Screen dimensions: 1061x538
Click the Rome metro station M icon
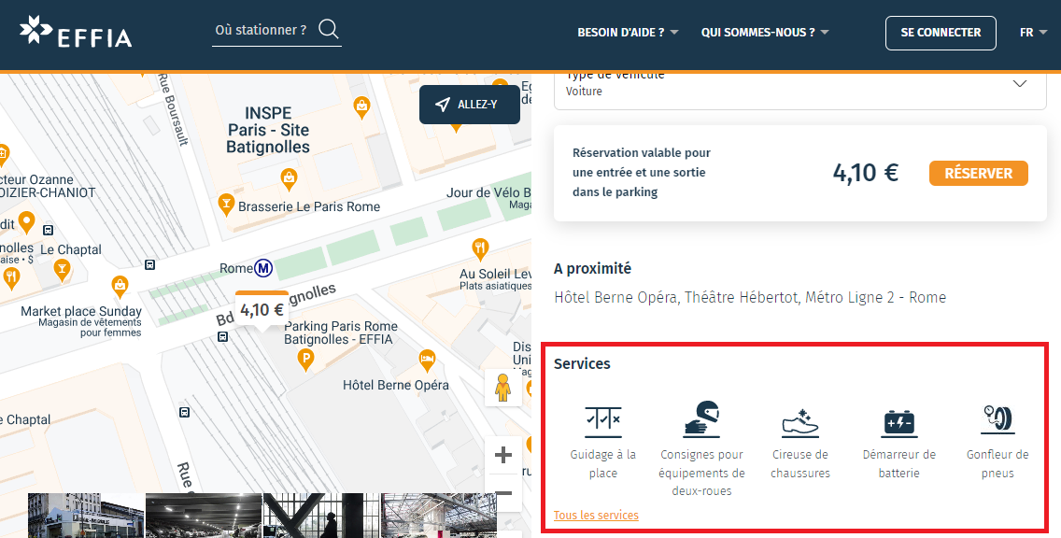pyautogui.click(x=263, y=268)
